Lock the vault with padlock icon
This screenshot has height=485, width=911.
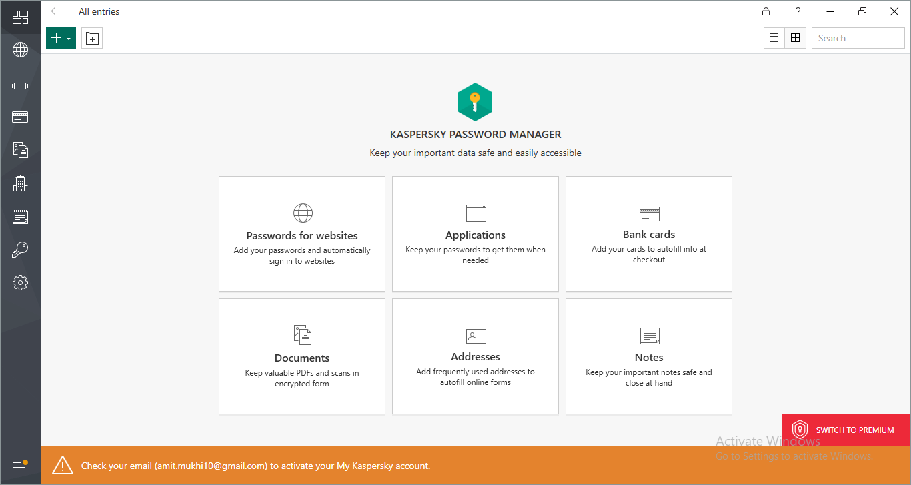coord(766,11)
